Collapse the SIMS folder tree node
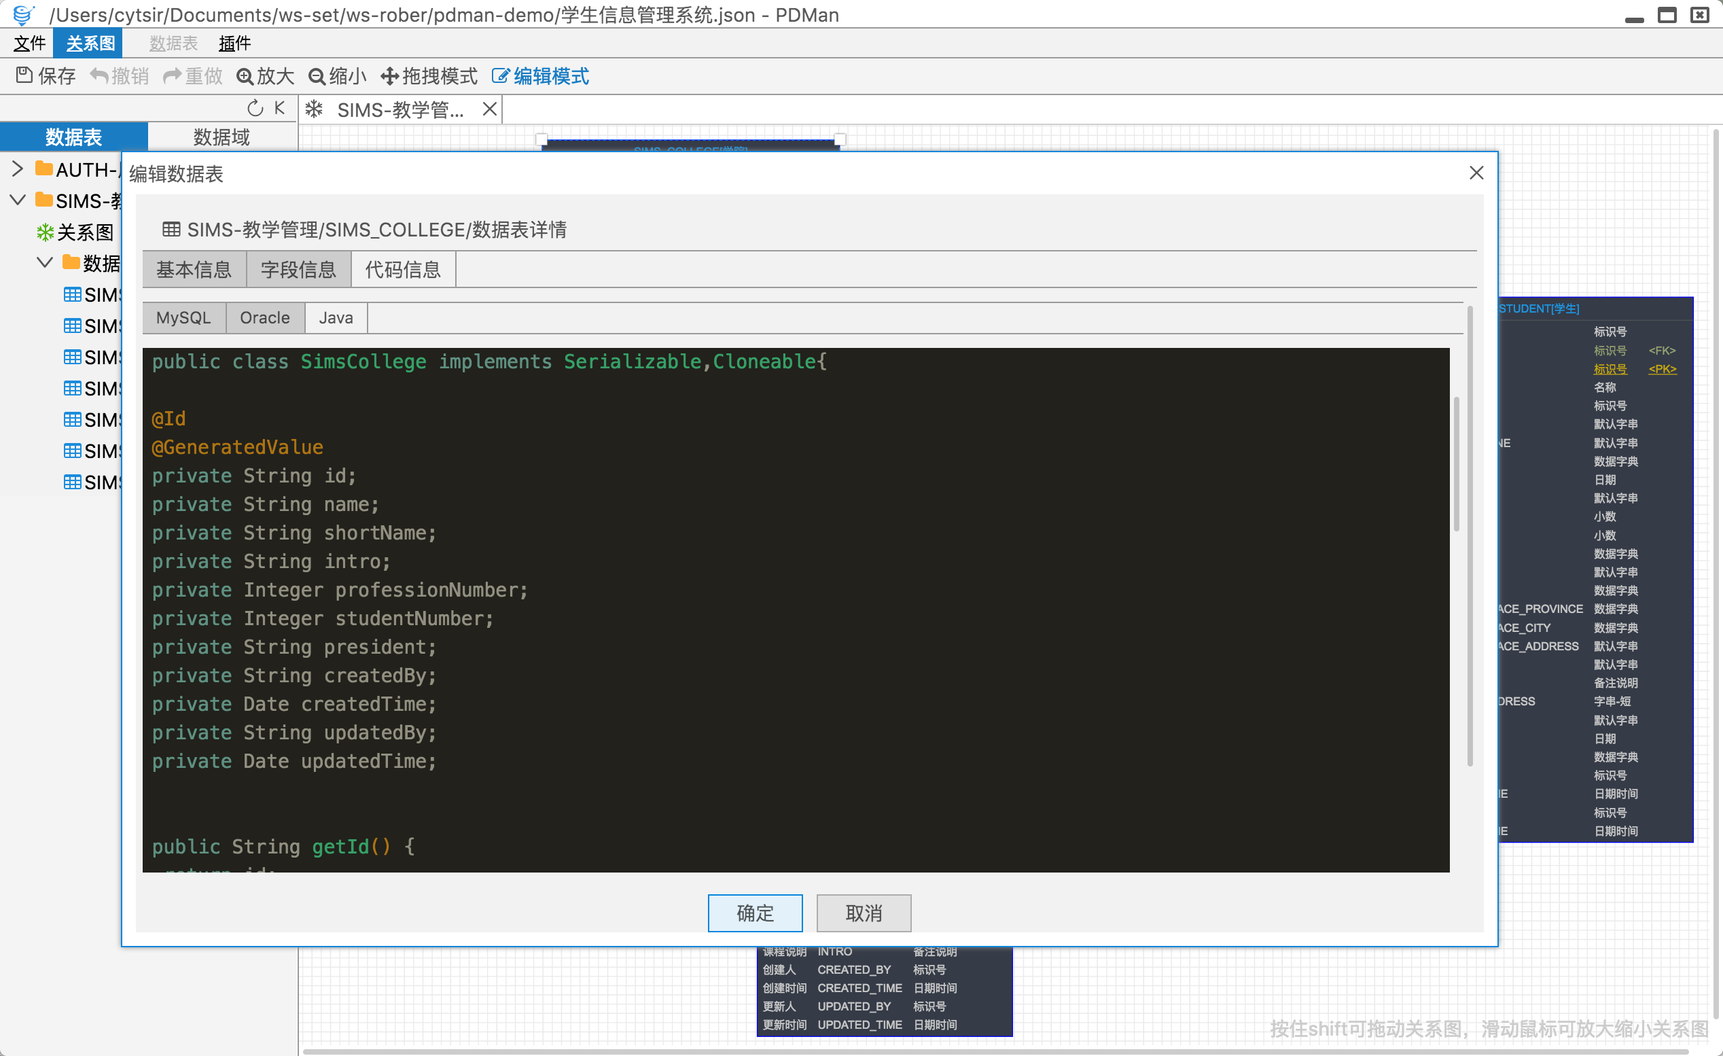The image size is (1723, 1056). [x=18, y=200]
